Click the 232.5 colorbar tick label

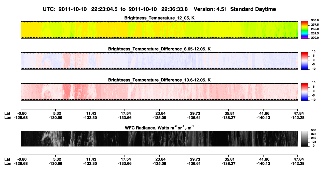tap(315, 33)
